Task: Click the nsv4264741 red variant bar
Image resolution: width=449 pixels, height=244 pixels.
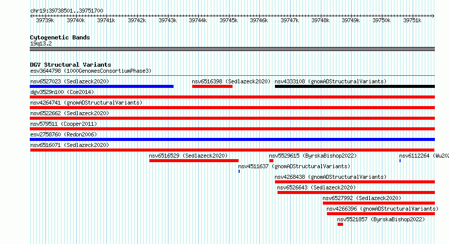Action: pos(232,108)
